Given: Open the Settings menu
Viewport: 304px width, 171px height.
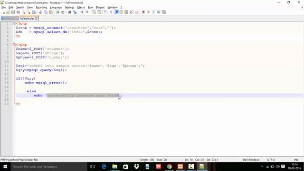Looking at the screenshot, I should [x=69, y=8].
